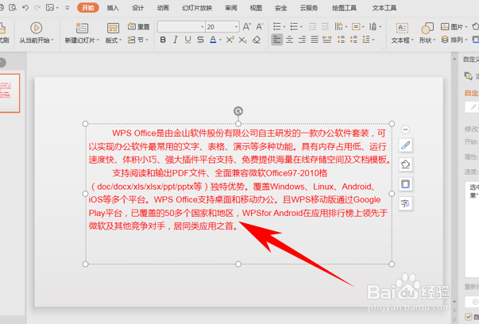Open the 节 section dropdown
The height and width of the screenshot is (324, 479).
[x=137, y=40]
